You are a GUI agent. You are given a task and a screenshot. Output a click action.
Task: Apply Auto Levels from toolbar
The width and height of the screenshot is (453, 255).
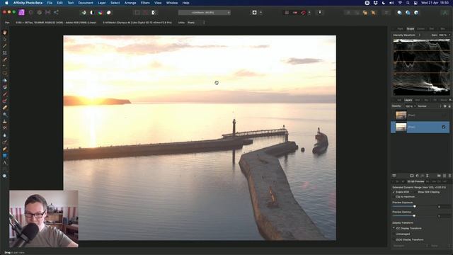84,13
